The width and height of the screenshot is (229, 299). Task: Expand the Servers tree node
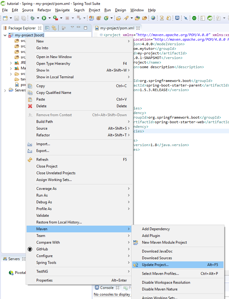5,90
